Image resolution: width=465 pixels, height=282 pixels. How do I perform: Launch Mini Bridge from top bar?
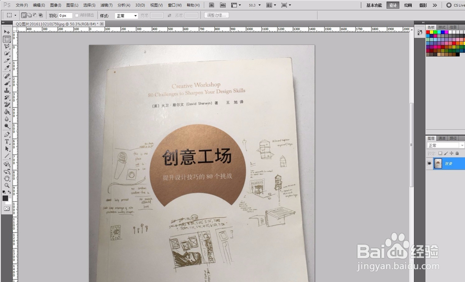point(222,5)
